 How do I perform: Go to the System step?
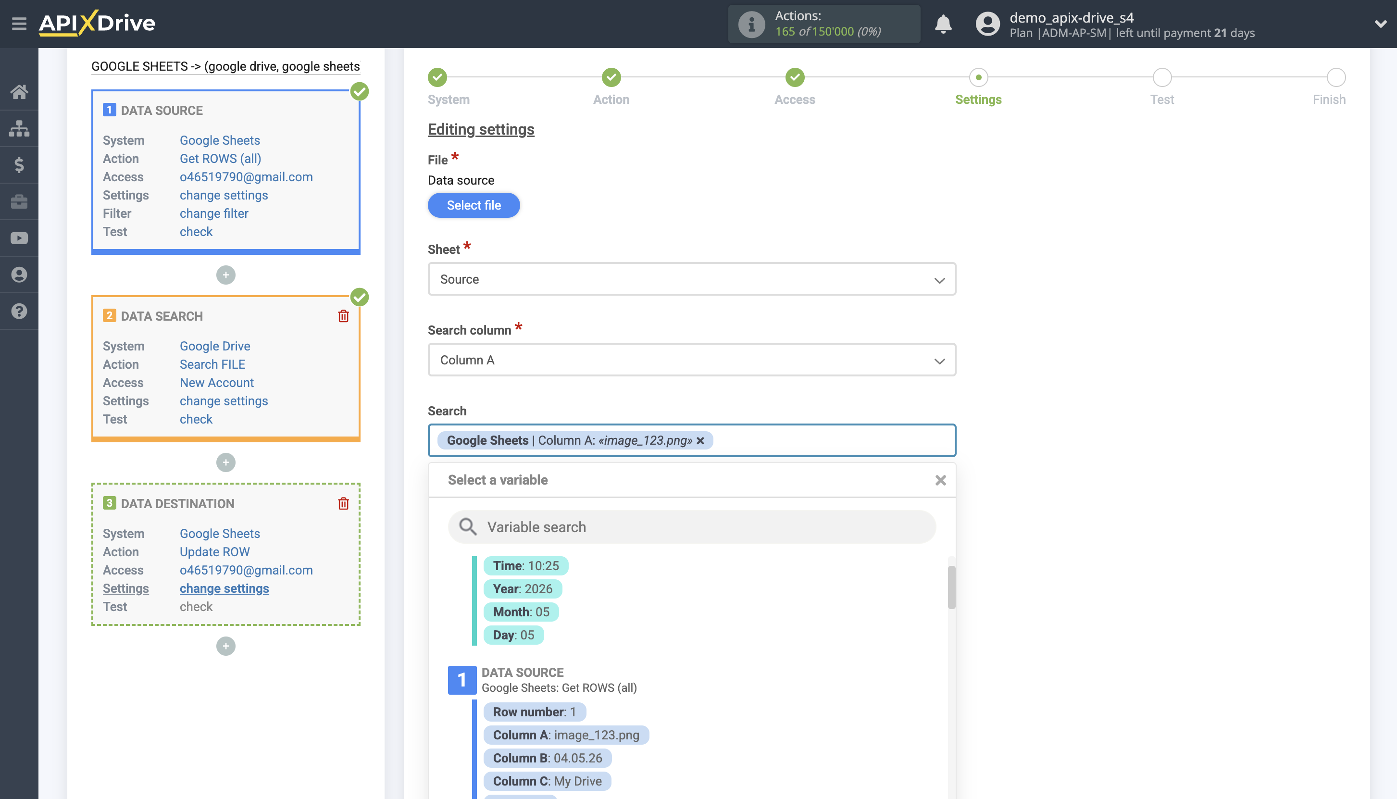pyautogui.click(x=437, y=77)
